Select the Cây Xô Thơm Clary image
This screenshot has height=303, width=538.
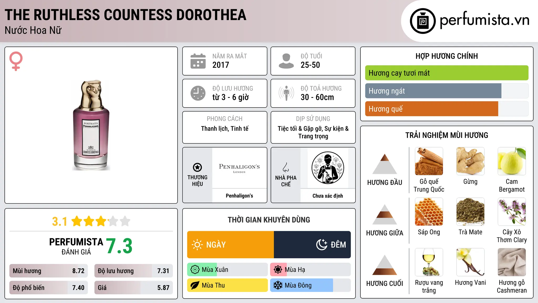point(512,212)
